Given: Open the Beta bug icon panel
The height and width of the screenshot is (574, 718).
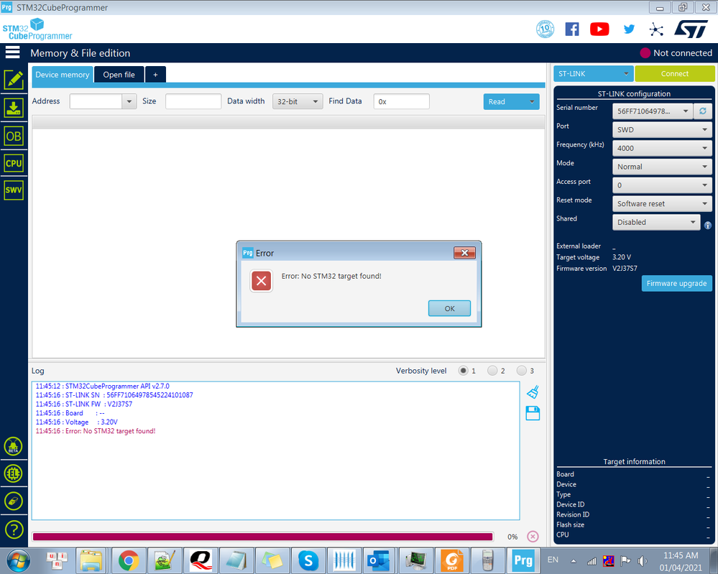Looking at the screenshot, I should pyautogui.click(x=13, y=446).
